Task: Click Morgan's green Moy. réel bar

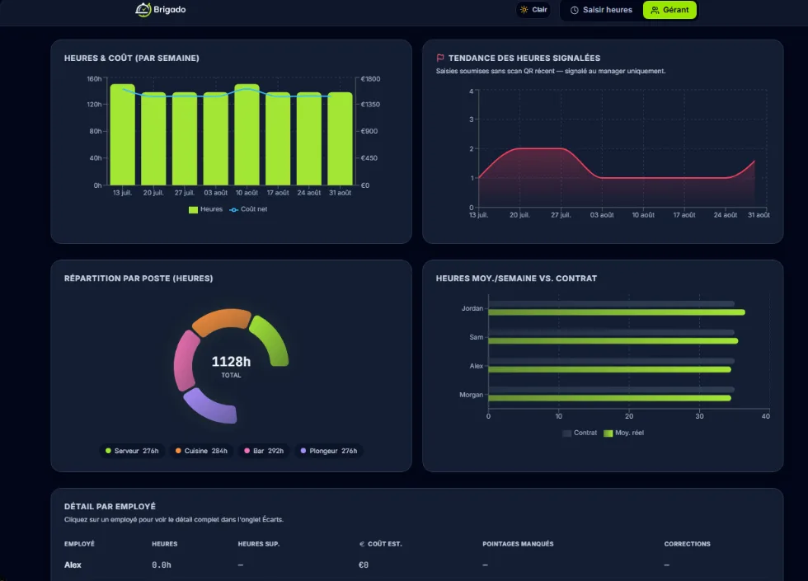Action: coord(609,398)
